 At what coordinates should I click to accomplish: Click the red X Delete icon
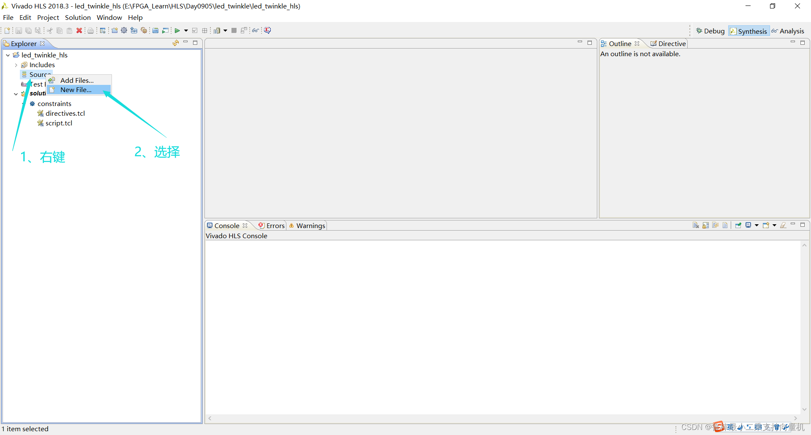click(79, 30)
